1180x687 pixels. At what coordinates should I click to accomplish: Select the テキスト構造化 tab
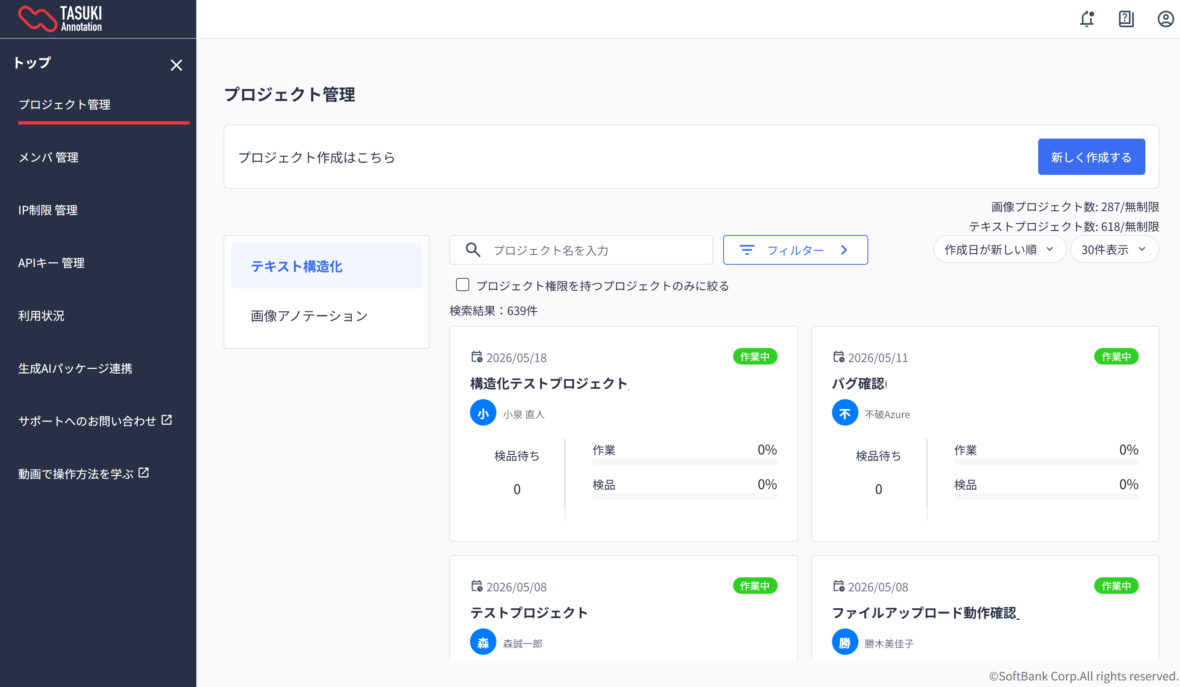click(327, 266)
